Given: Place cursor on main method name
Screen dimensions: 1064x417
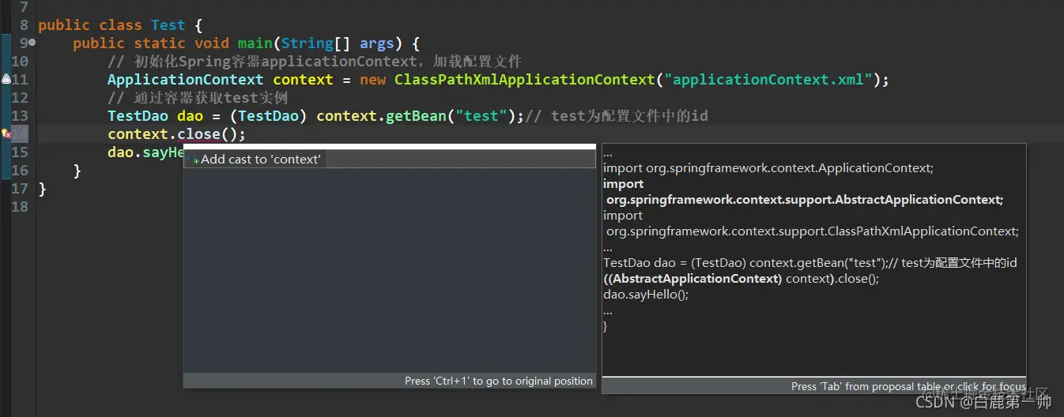Looking at the screenshot, I should (x=255, y=43).
